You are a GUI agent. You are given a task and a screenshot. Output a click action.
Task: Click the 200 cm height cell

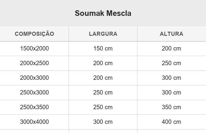tap(172, 49)
